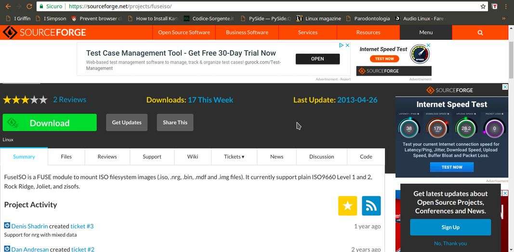The image size is (514, 252).
Task: Click the Linux platform label under Download
Action: pos(8,140)
